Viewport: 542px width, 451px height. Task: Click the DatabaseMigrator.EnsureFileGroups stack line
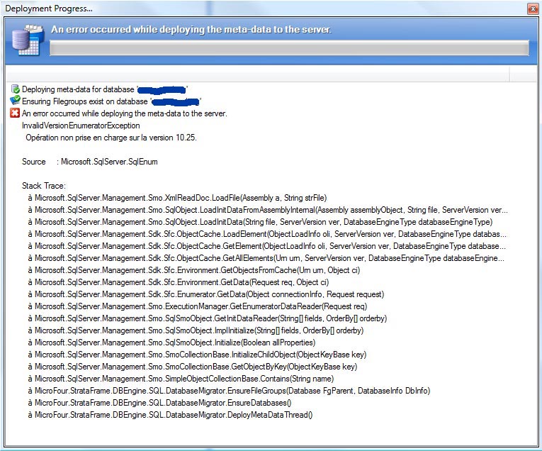coord(229,391)
